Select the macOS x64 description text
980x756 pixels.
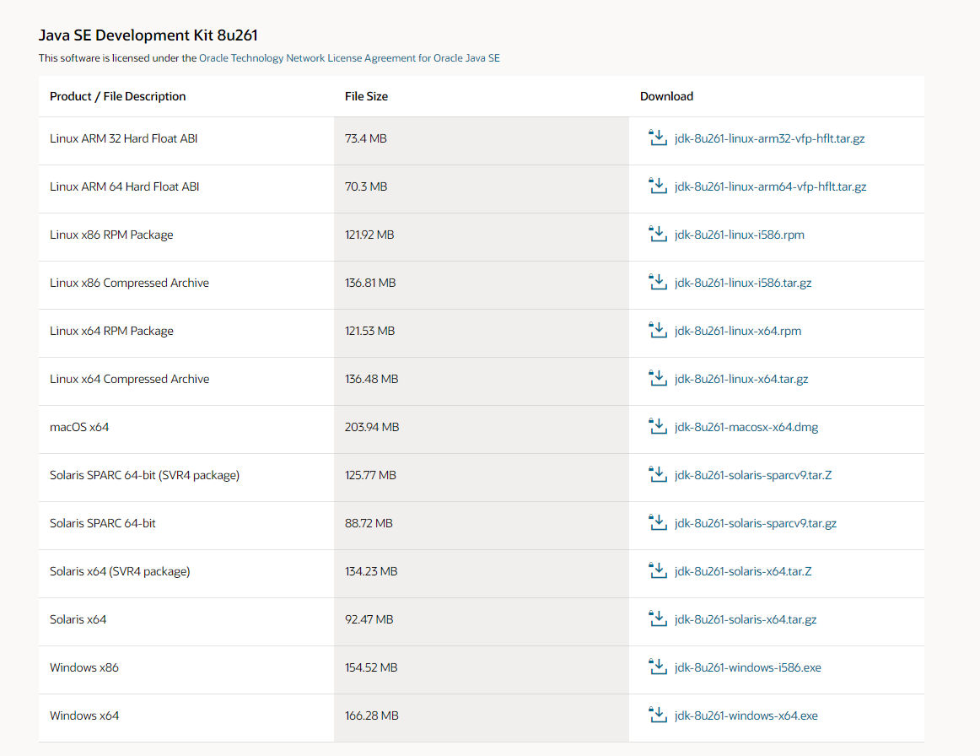point(79,428)
